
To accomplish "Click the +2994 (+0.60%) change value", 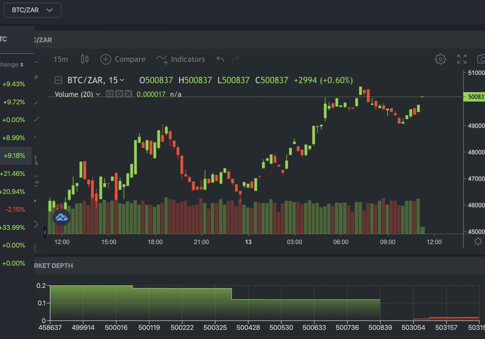I will tap(323, 80).
